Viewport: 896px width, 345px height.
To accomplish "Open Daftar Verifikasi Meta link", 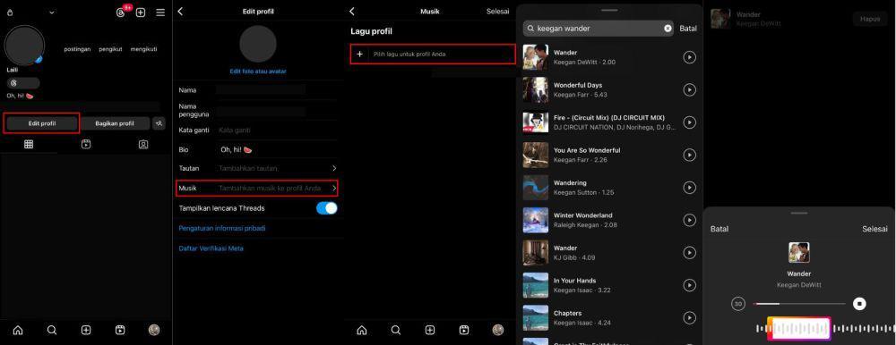I will click(211, 248).
